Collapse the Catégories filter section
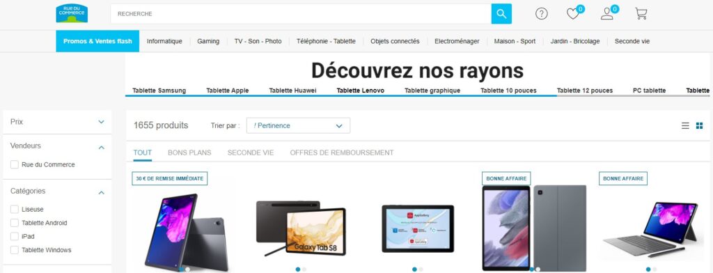The image size is (713, 273). click(x=102, y=192)
